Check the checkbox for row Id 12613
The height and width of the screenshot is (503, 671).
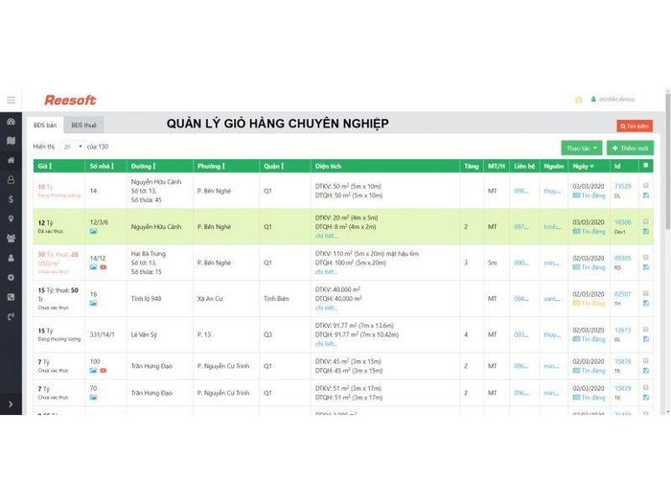(x=646, y=329)
